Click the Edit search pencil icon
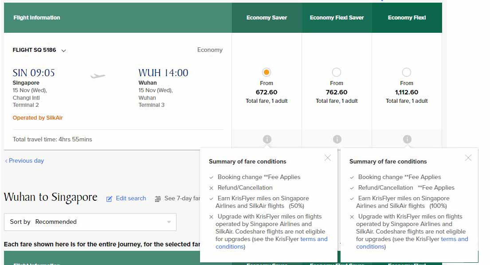This screenshot has height=265, width=490. pyautogui.click(x=109, y=199)
